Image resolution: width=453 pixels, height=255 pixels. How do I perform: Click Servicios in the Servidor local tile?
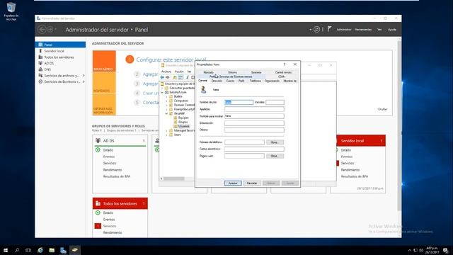[x=348, y=163]
